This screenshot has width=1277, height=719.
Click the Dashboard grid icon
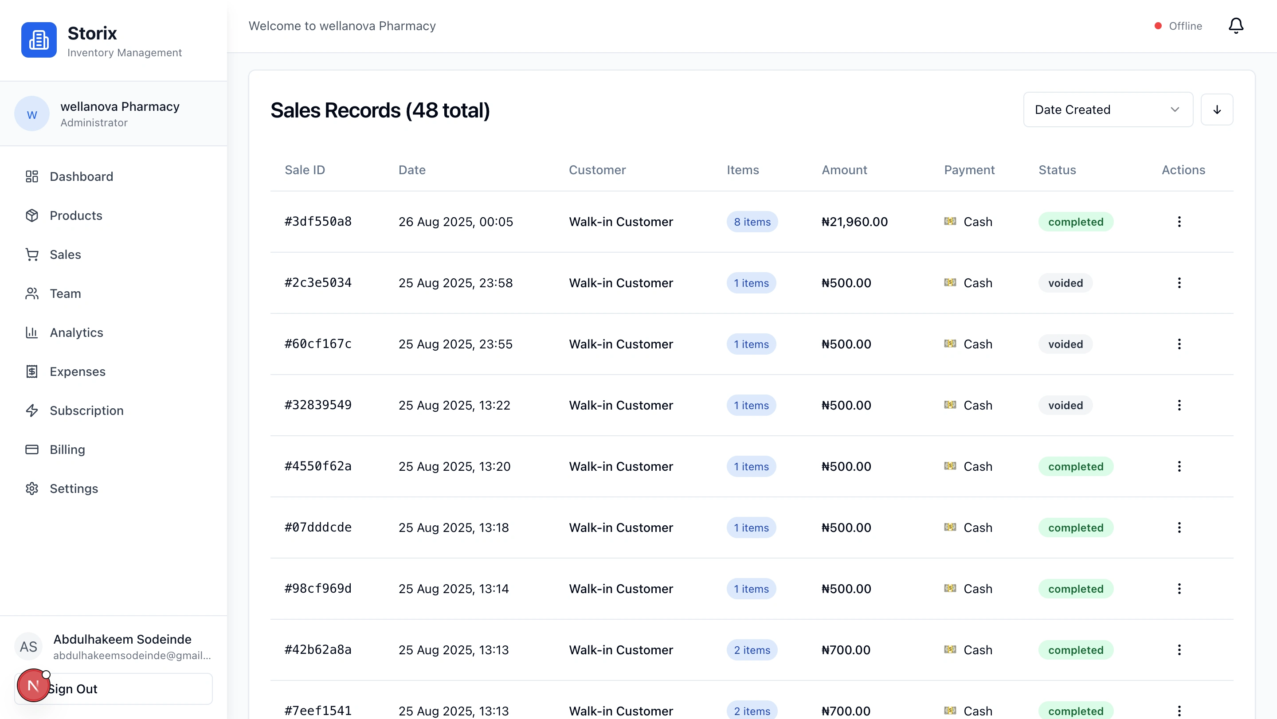tap(32, 176)
